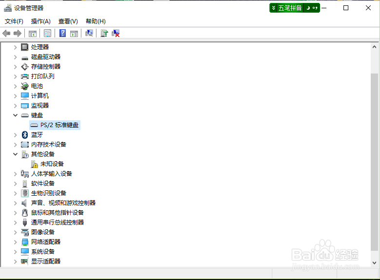Open the 操作(A) menu
Viewport: 380px width, 280px height.
(x=41, y=21)
